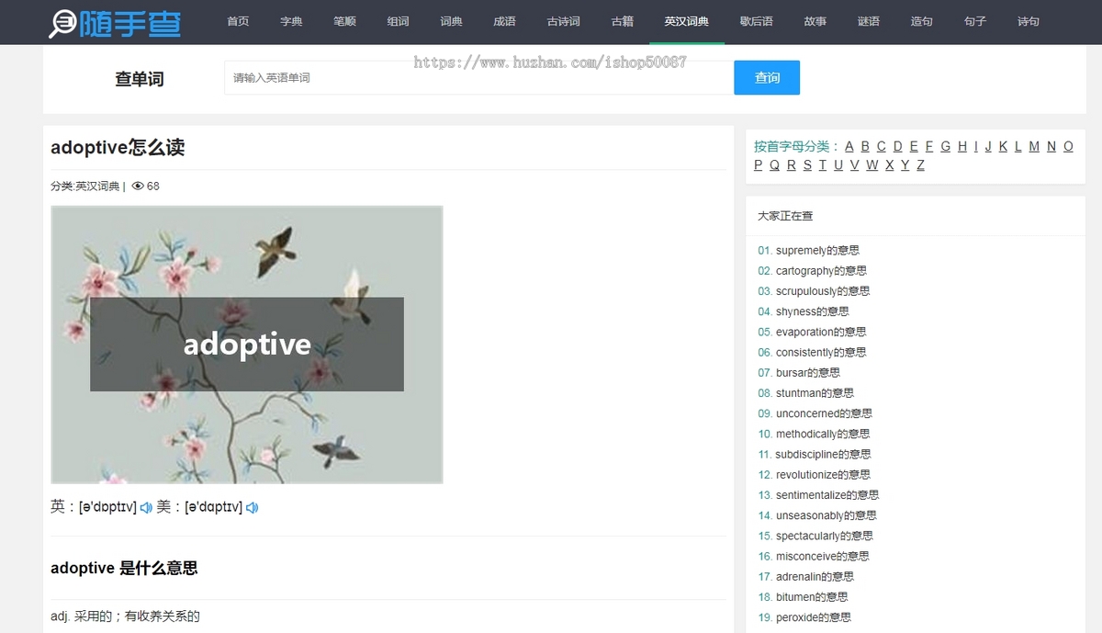Click the 大家正在查 panel heading

click(x=785, y=216)
